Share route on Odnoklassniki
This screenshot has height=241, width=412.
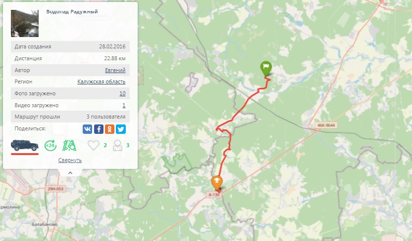[x=109, y=129]
